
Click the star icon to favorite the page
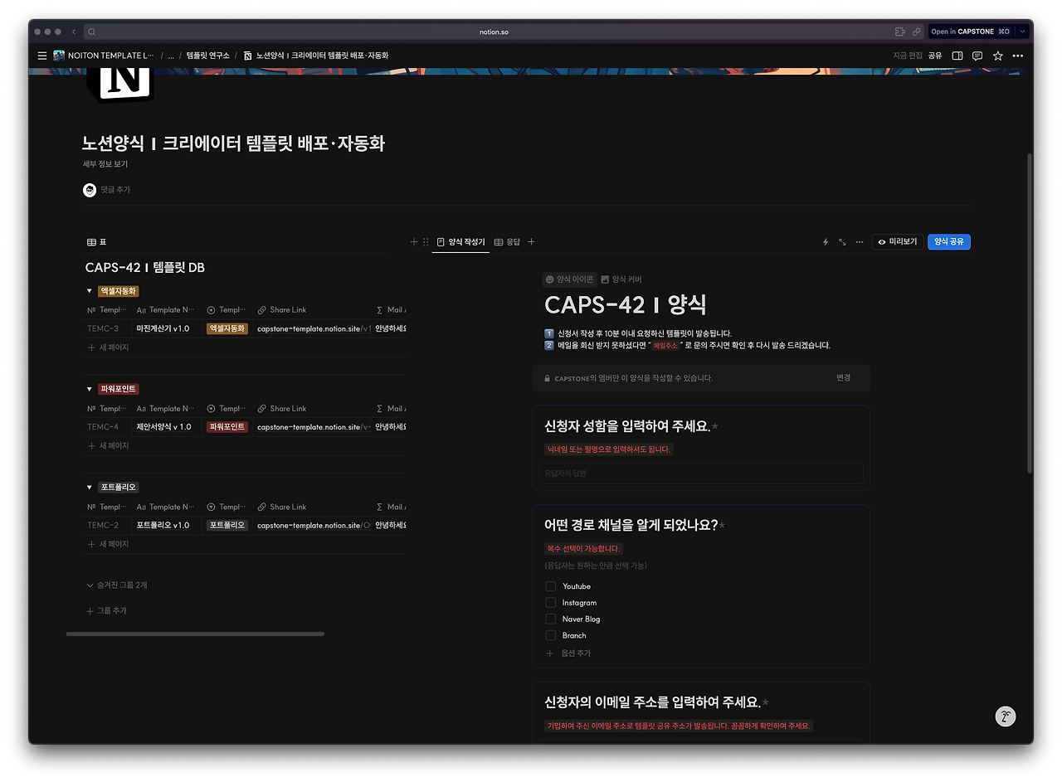(998, 56)
